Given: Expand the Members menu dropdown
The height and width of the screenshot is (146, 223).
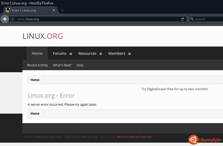Looking at the screenshot, I should click(x=130, y=54).
